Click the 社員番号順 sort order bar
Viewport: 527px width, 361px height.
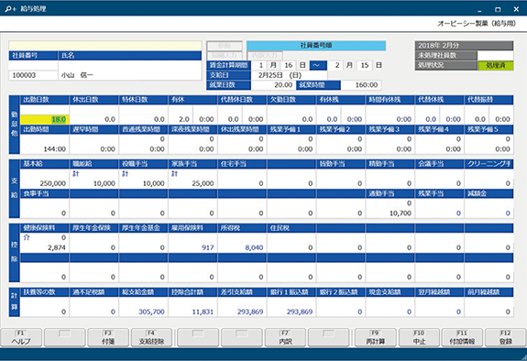(316, 46)
